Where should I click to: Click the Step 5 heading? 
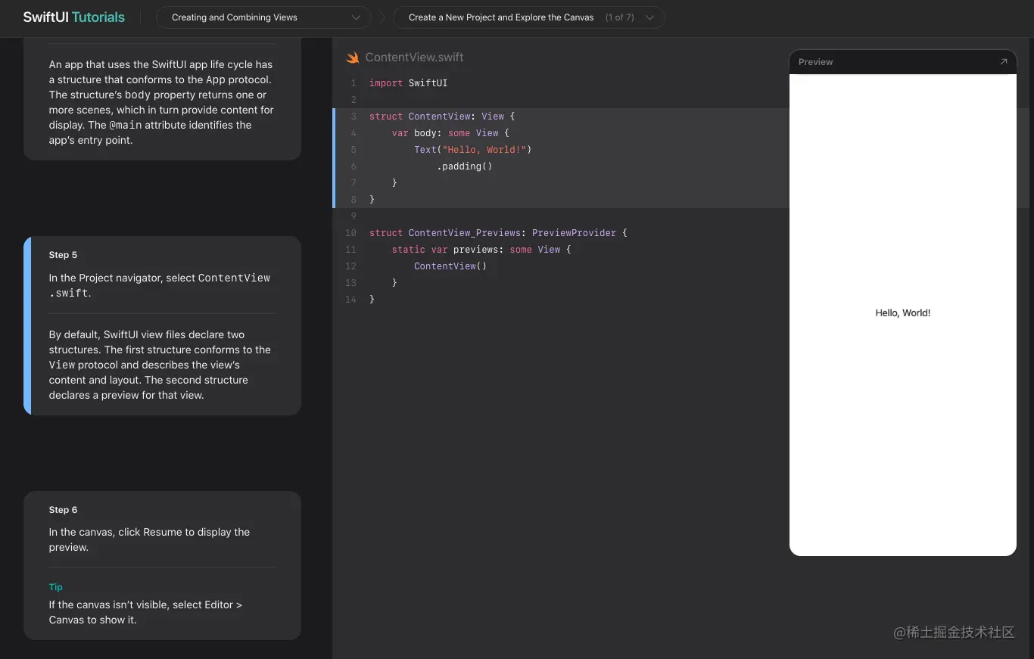click(63, 255)
